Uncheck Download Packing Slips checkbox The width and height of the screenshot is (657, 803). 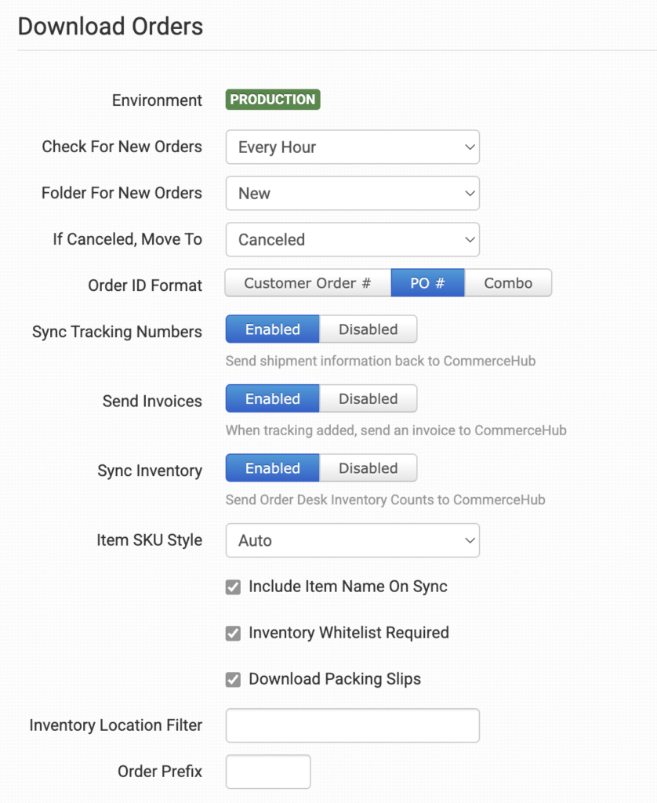pyautogui.click(x=233, y=679)
